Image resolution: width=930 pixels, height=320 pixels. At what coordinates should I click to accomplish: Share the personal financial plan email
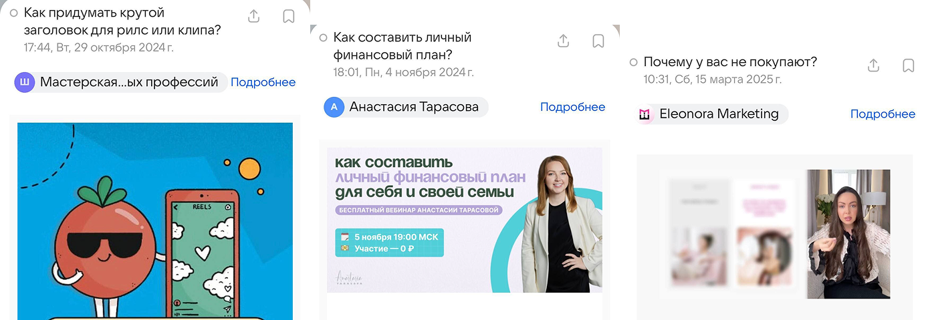click(x=564, y=41)
